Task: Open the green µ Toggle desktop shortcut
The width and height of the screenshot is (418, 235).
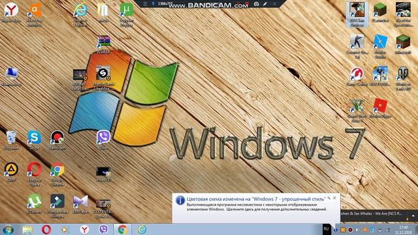Action: pos(126,14)
